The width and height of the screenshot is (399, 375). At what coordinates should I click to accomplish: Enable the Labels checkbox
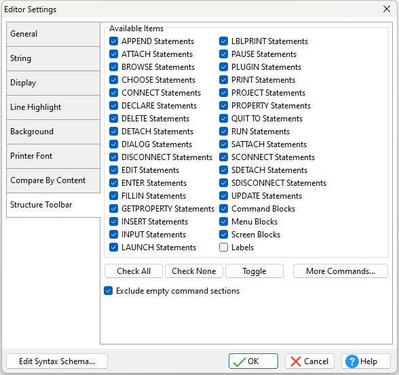(223, 248)
